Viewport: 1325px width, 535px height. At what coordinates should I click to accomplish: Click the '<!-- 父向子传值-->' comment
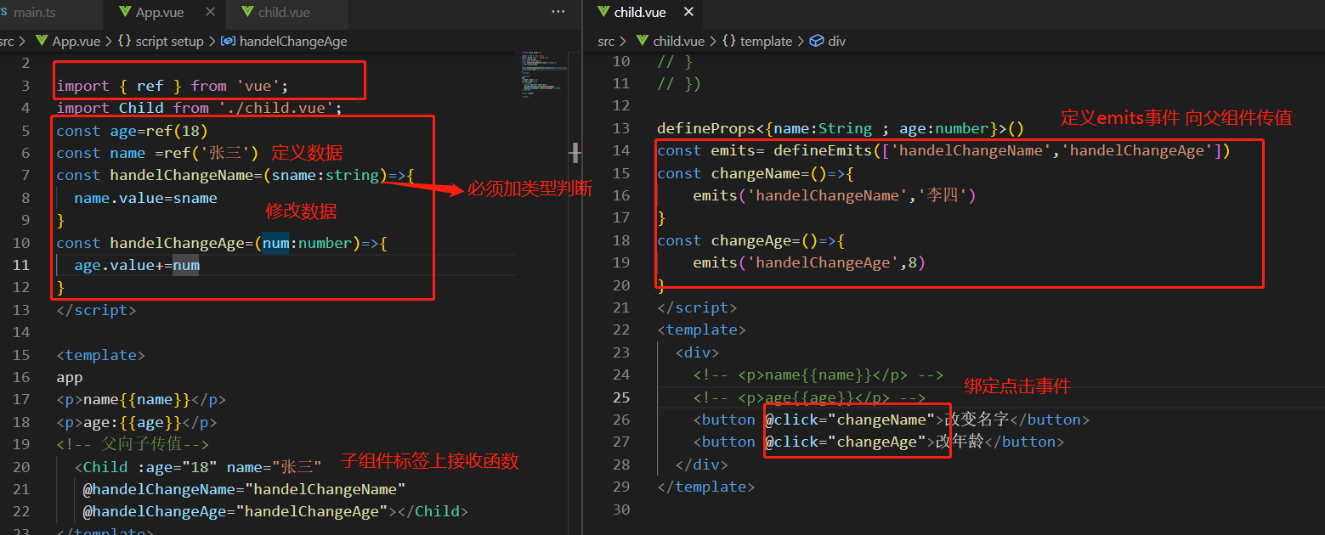click(x=133, y=444)
